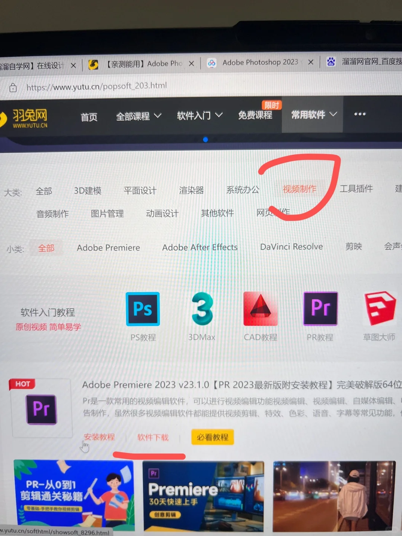402x536 pixels.
Task: Select the Photoshop PS教程 icon
Action: (x=143, y=309)
